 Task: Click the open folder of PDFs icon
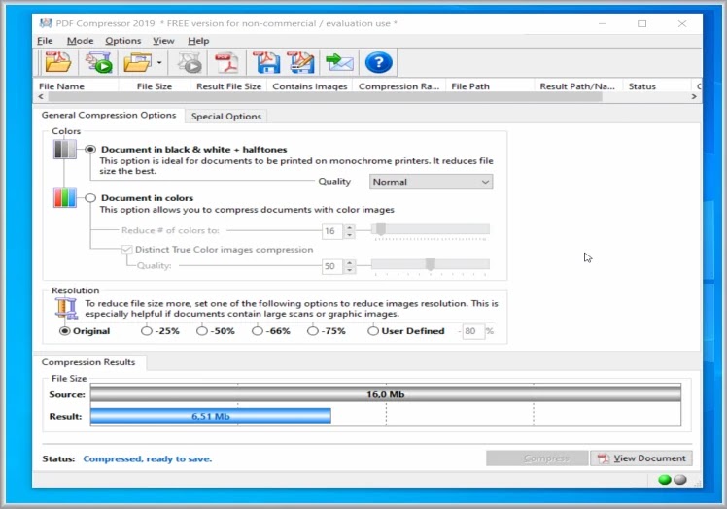coord(138,62)
